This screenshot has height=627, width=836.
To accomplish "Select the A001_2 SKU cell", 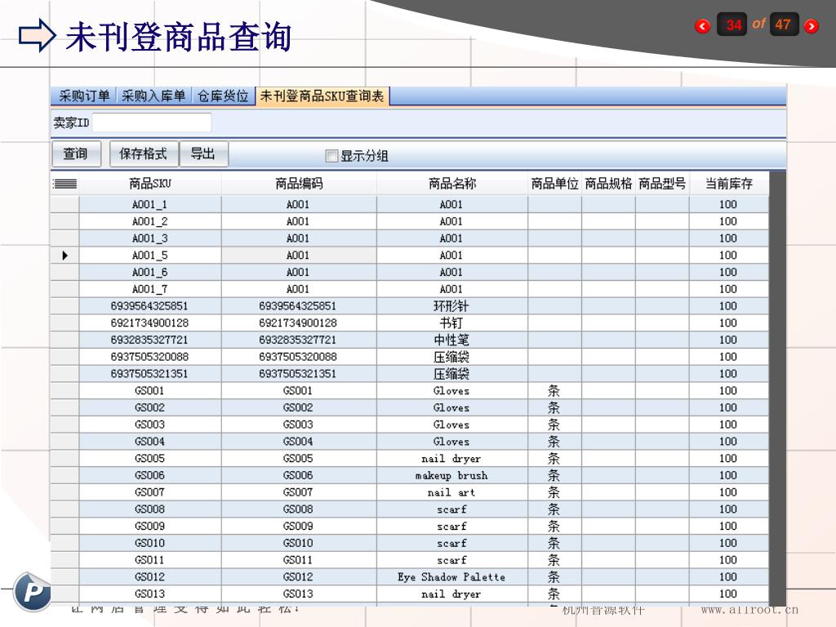I will [150, 221].
